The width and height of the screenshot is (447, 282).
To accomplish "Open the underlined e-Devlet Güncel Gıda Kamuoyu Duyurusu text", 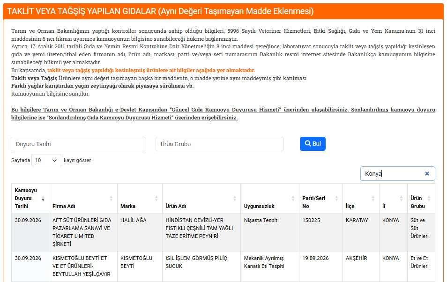I will [223, 113].
